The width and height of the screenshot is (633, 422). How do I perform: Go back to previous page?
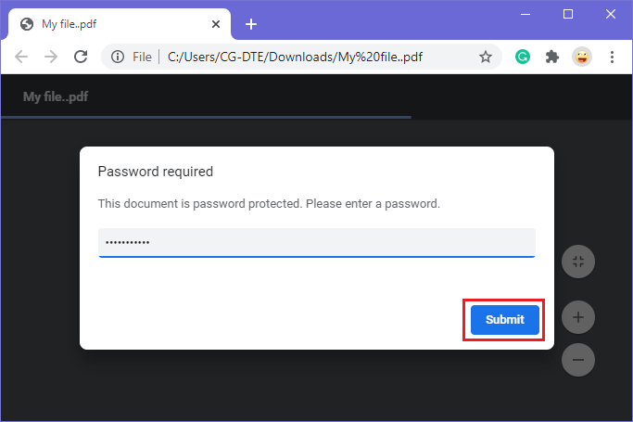(x=21, y=57)
